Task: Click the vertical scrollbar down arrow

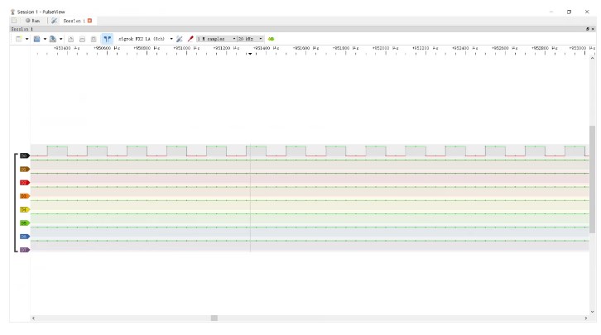Action: pyautogui.click(x=592, y=312)
